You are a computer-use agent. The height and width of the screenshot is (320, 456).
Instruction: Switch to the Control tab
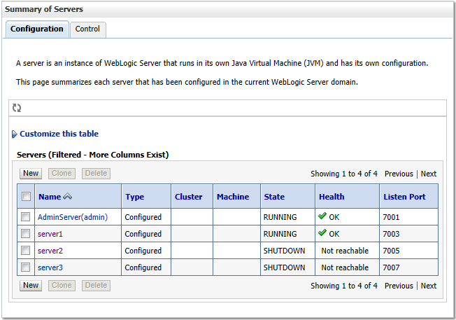click(x=87, y=29)
